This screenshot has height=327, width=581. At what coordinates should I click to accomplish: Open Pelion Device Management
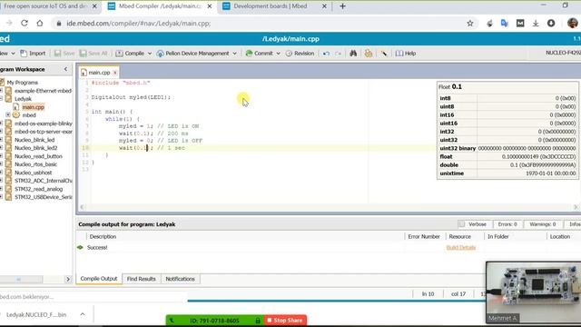point(192,54)
